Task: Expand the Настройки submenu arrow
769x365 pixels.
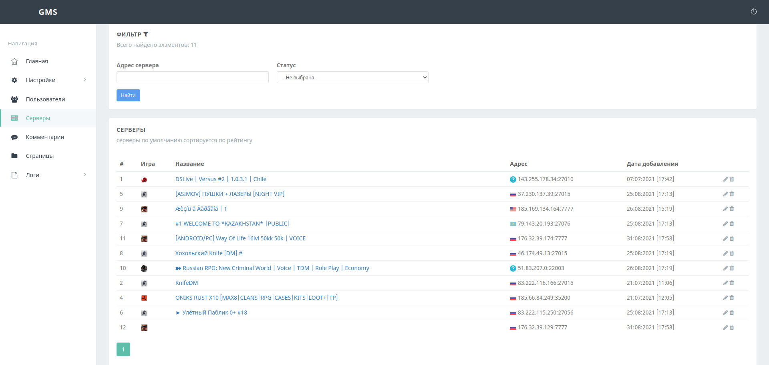Action: coord(85,80)
